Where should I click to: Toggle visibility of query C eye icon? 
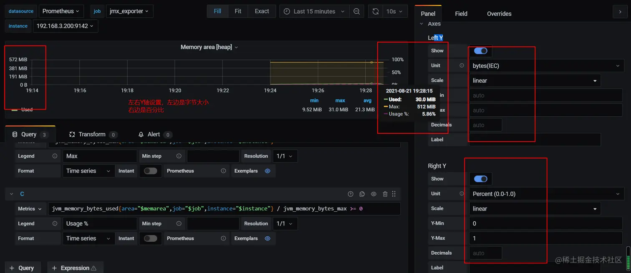[x=374, y=194]
